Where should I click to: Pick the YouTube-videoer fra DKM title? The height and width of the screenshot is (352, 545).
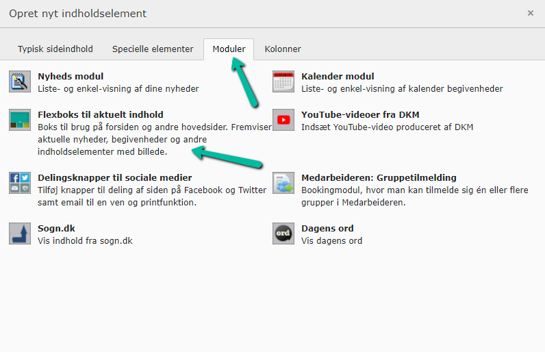pyautogui.click(x=360, y=114)
